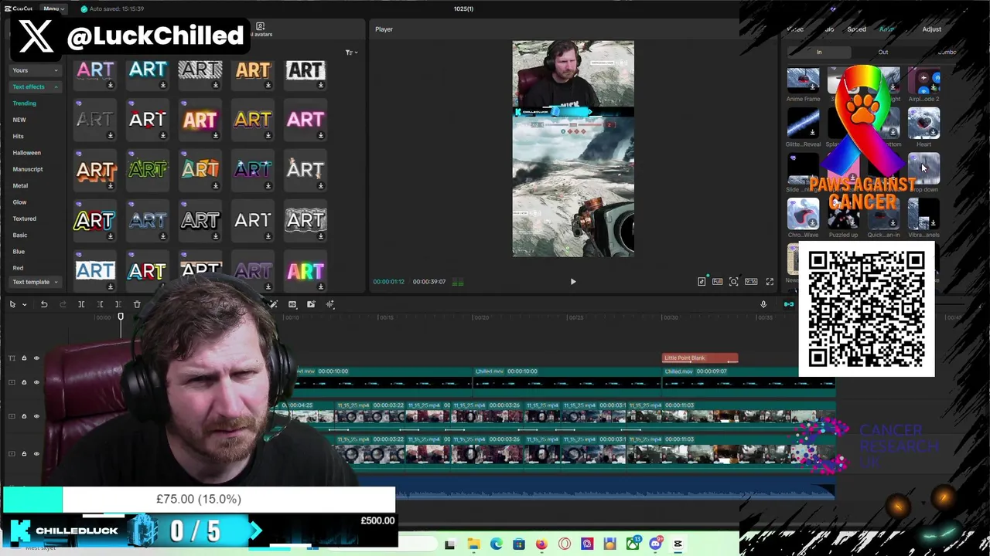Select the Blue text effects category
The width and height of the screenshot is (990, 556).
(x=19, y=252)
